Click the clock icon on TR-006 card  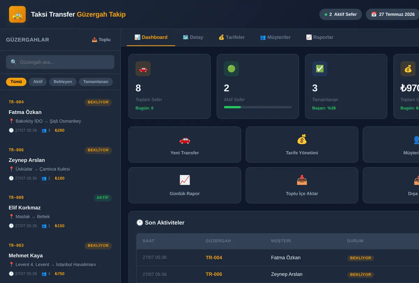[x=11, y=178]
